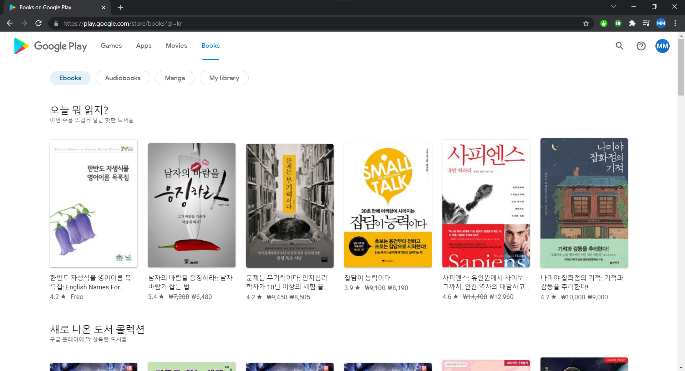Select the Manga filter chip
This screenshot has height=371, width=685.
tap(175, 78)
